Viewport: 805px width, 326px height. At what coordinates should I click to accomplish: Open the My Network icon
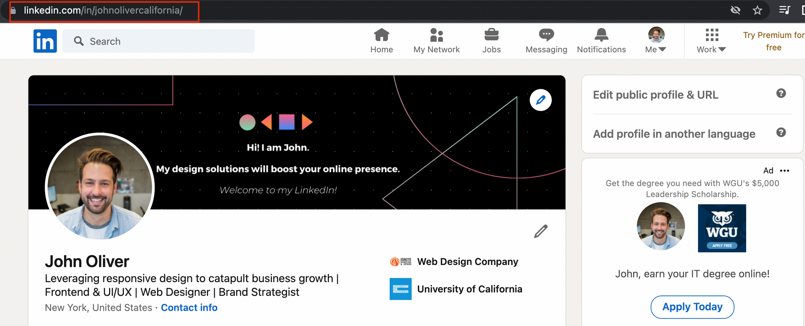[x=436, y=35]
